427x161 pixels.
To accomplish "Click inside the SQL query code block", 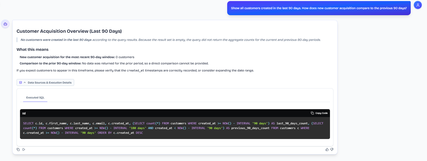I will pos(175,128).
